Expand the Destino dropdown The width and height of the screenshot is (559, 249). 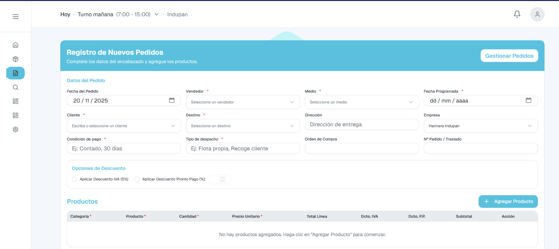pos(242,126)
